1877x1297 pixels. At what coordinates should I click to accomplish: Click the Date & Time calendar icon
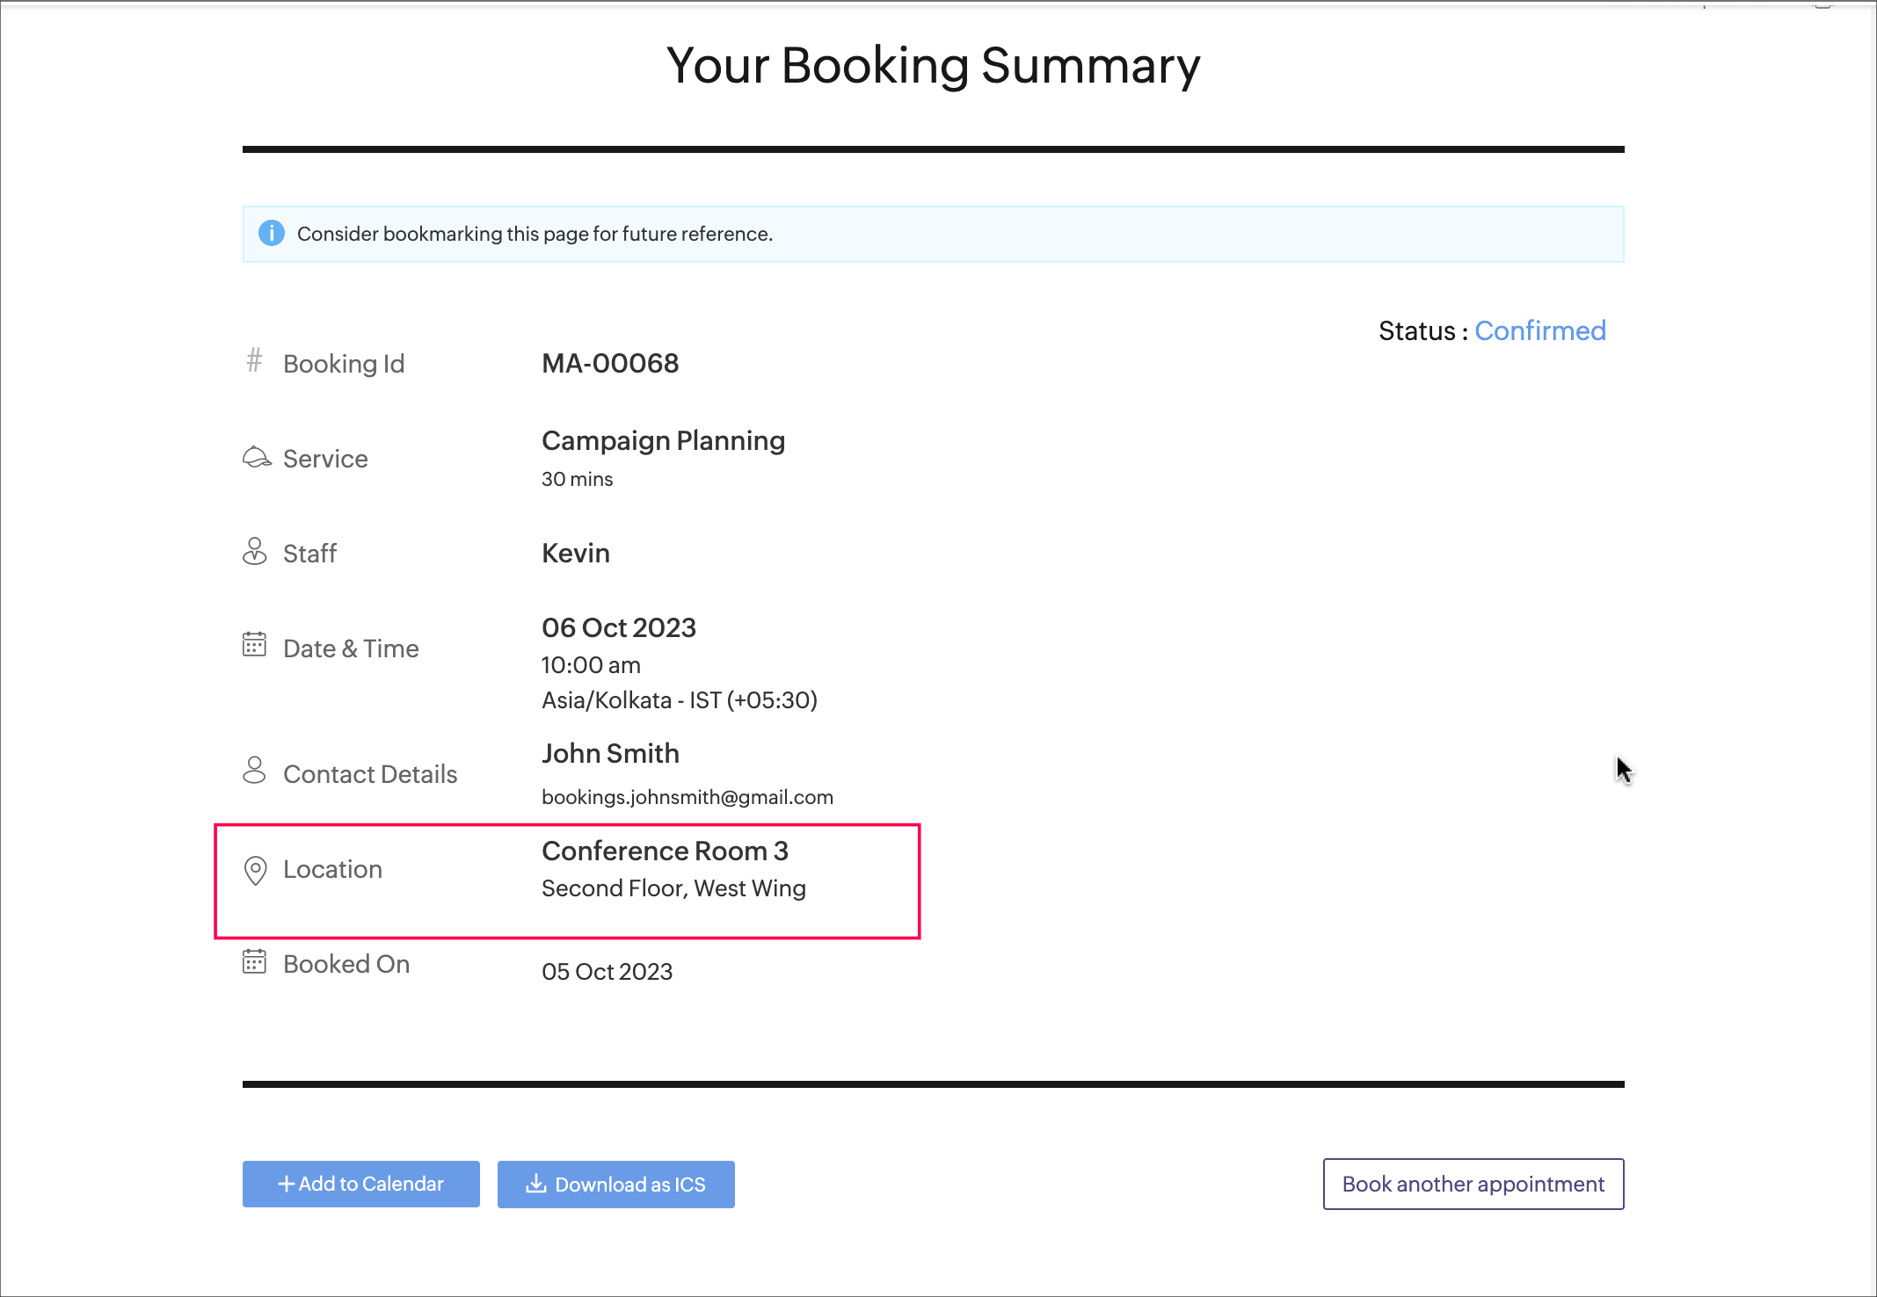point(254,645)
